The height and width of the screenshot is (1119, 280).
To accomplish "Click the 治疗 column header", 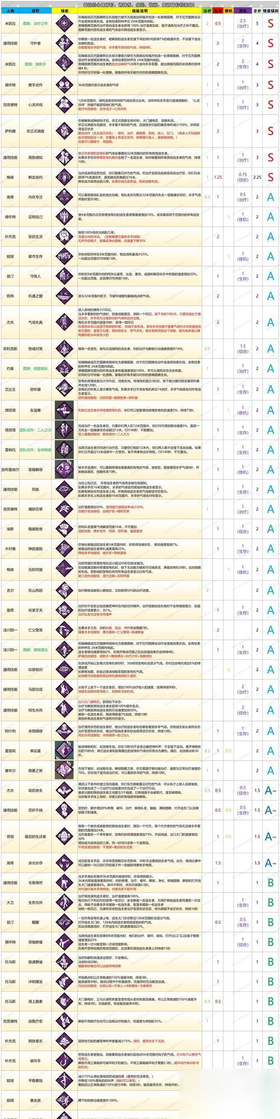I will (207, 11).
